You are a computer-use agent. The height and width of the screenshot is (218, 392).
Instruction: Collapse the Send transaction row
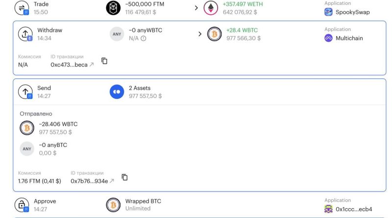pos(199,92)
